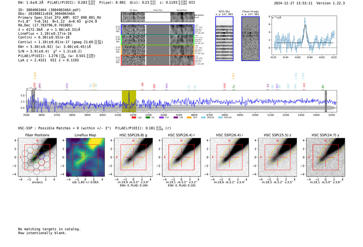This screenshot has height=247, width=363.
Task: Open the Fiber Positions panel
Action: tap(37, 157)
